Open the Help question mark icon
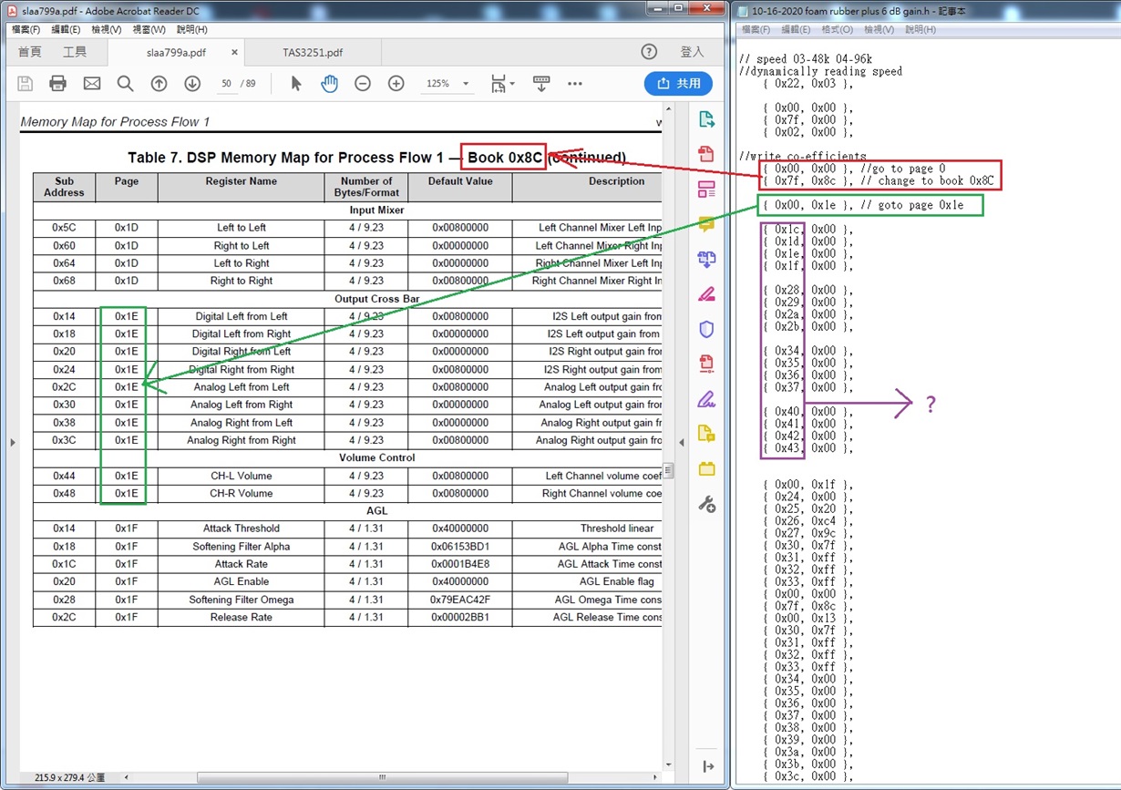Image resolution: width=1121 pixels, height=790 pixels. click(x=649, y=52)
